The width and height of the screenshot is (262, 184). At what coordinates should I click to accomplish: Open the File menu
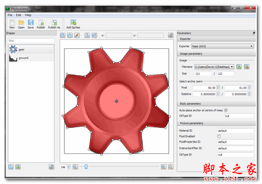click(10, 15)
